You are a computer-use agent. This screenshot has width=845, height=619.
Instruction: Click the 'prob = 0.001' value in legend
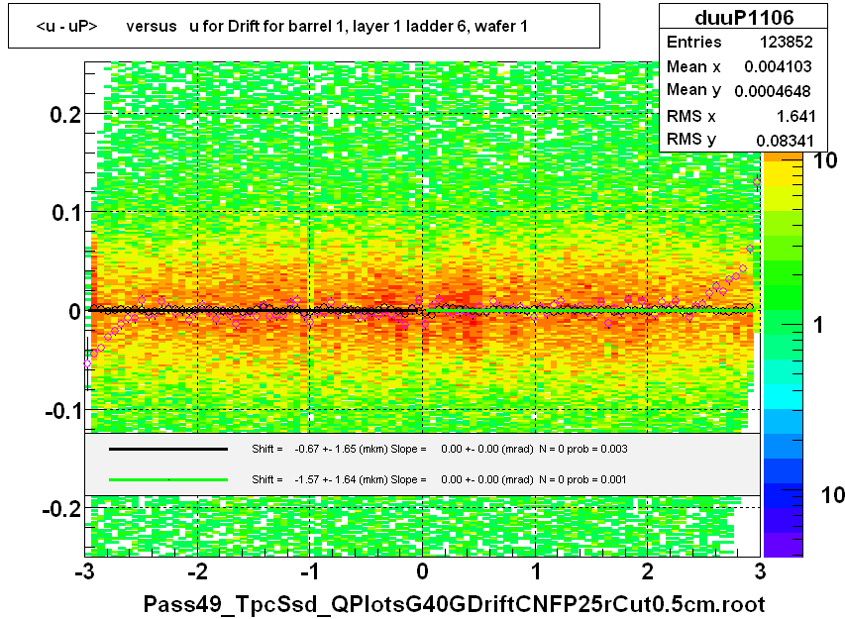pos(596,479)
